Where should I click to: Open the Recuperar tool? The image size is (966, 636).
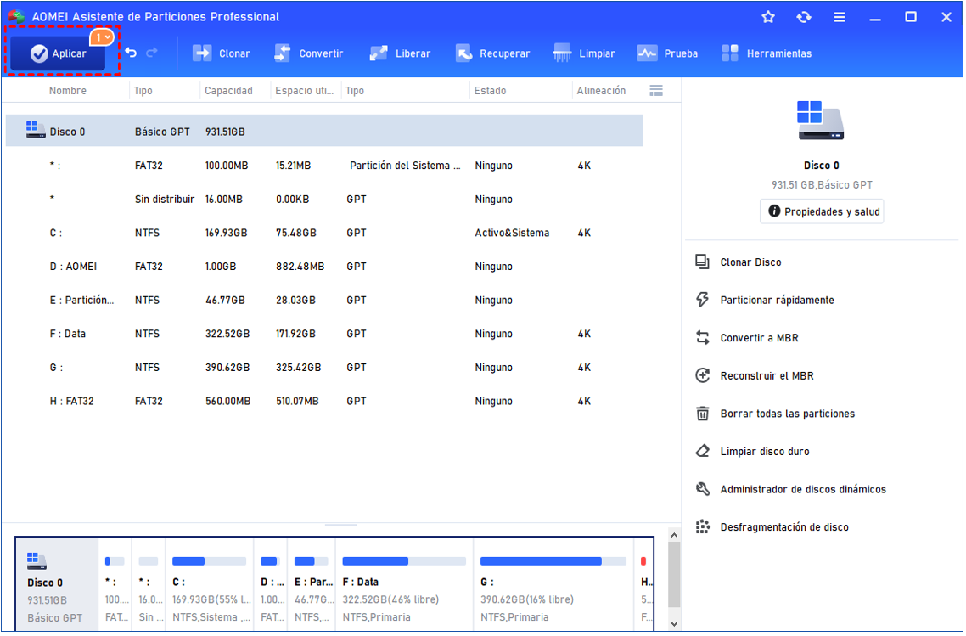click(492, 53)
